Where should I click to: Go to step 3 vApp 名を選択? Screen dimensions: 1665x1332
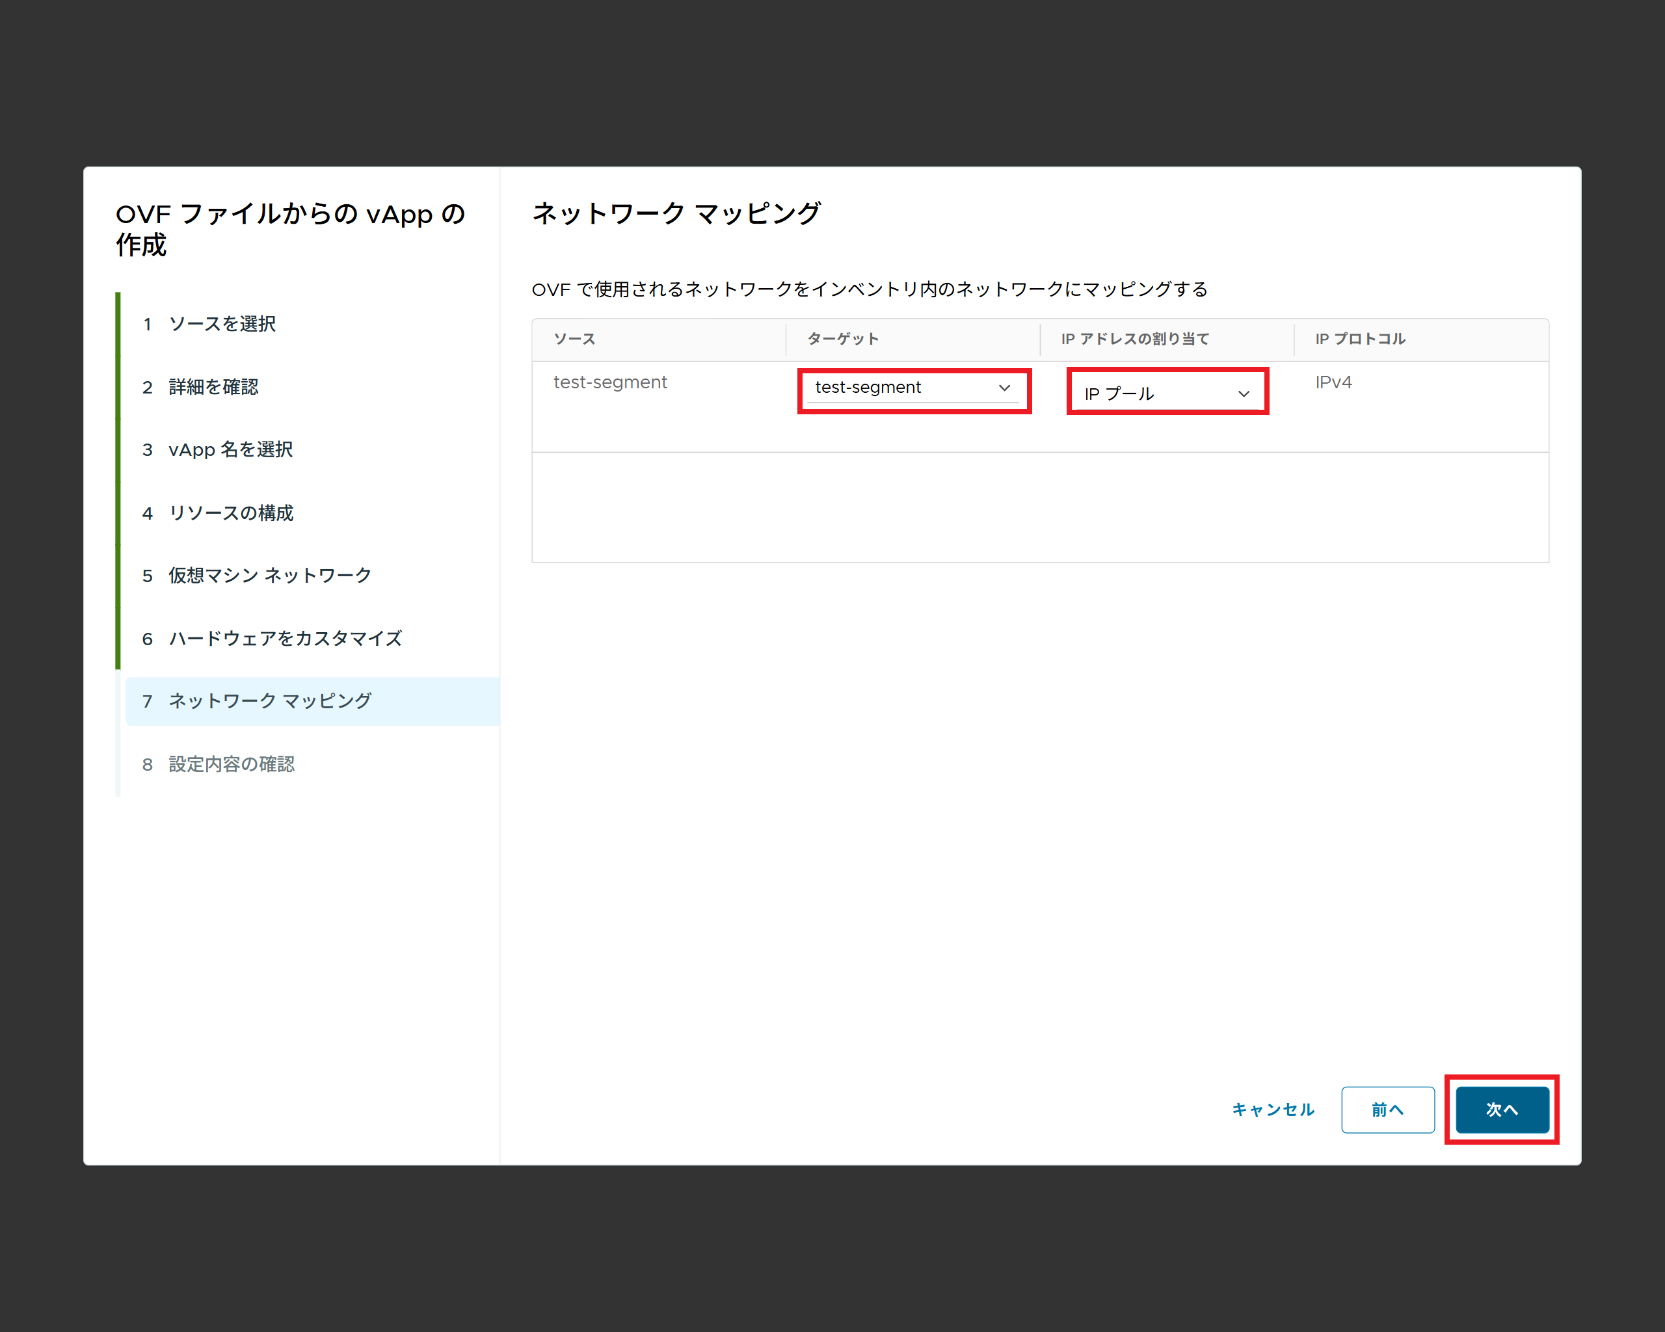(230, 449)
